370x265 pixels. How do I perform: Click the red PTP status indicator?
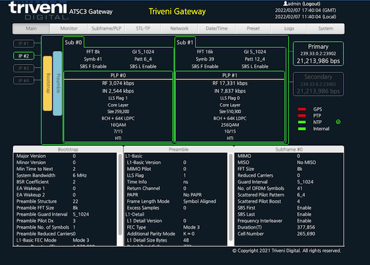click(302, 115)
